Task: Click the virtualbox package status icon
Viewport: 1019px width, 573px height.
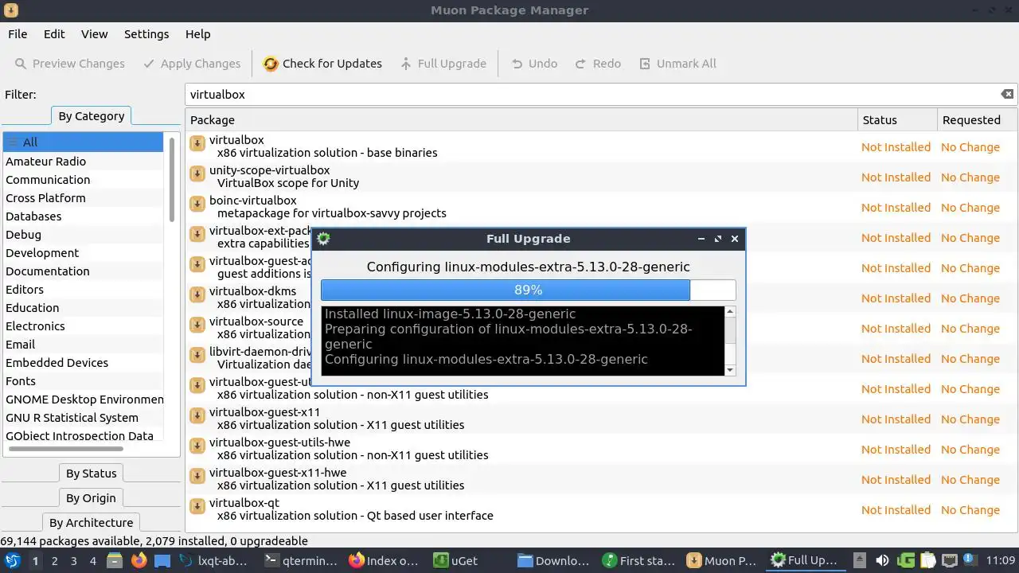Action: (197, 143)
